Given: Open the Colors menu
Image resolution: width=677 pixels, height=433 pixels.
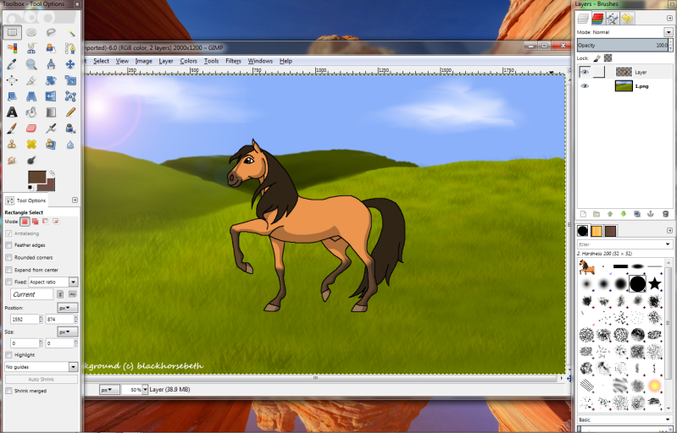Looking at the screenshot, I should click(x=188, y=61).
